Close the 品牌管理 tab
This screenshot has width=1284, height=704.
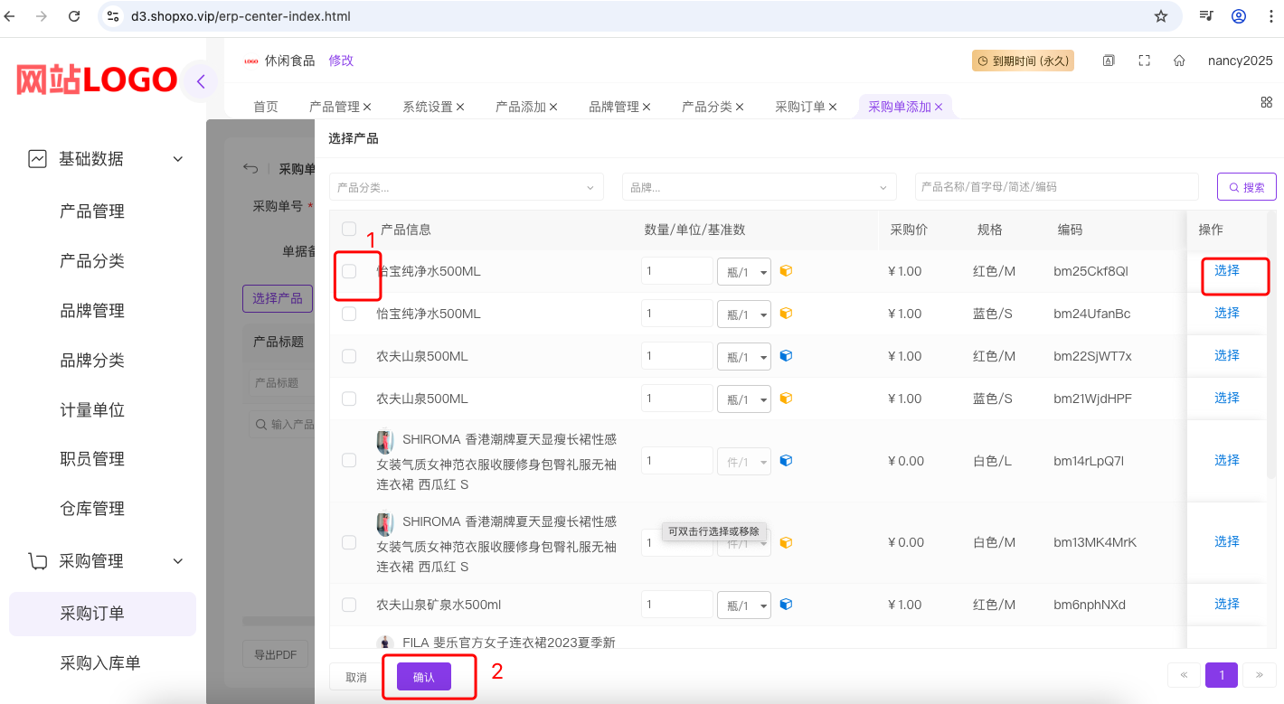pyautogui.click(x=647, y=107)
